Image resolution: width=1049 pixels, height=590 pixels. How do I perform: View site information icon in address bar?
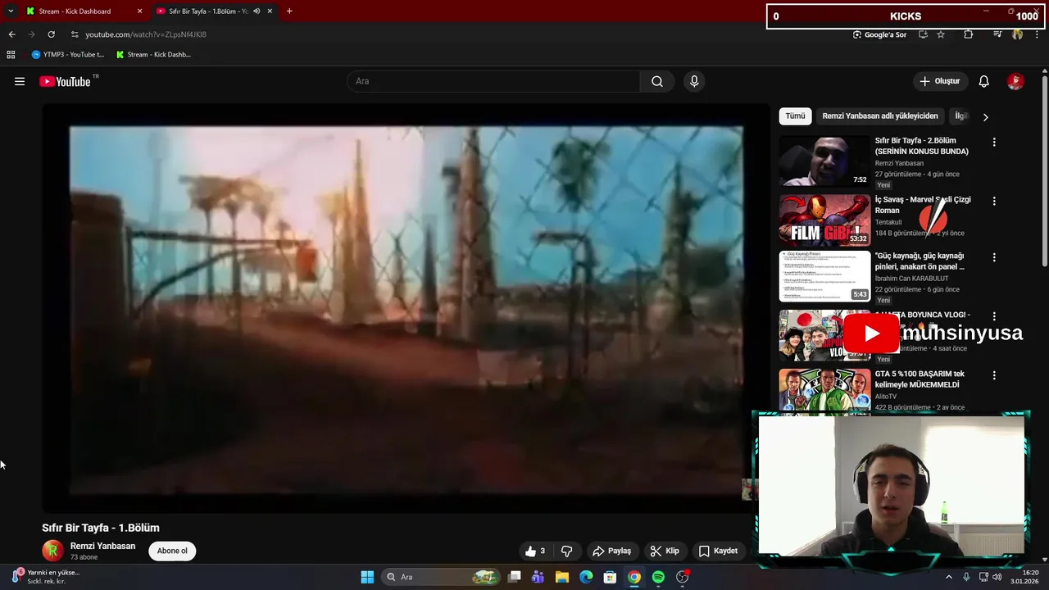pyautogui.click(x=75, y=34)
